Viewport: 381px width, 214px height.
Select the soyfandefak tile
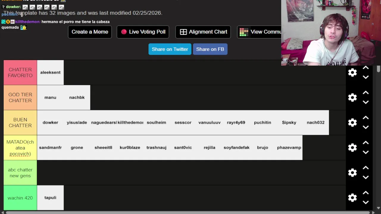click(x=236, y=148)
